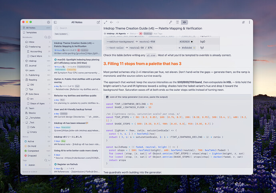Create a new note with compose icon
The width and height of the screenshot is (276, 193).
[98, 22]
